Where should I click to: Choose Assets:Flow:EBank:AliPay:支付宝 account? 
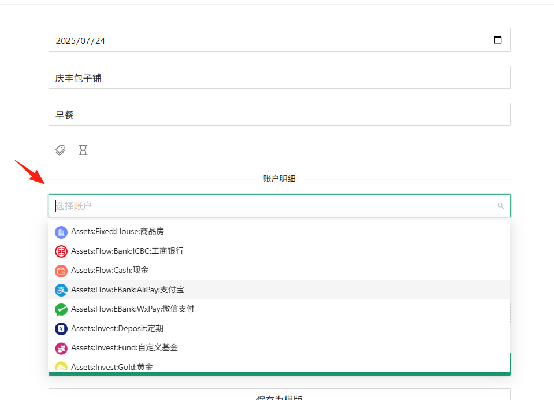tap(279, 290)
